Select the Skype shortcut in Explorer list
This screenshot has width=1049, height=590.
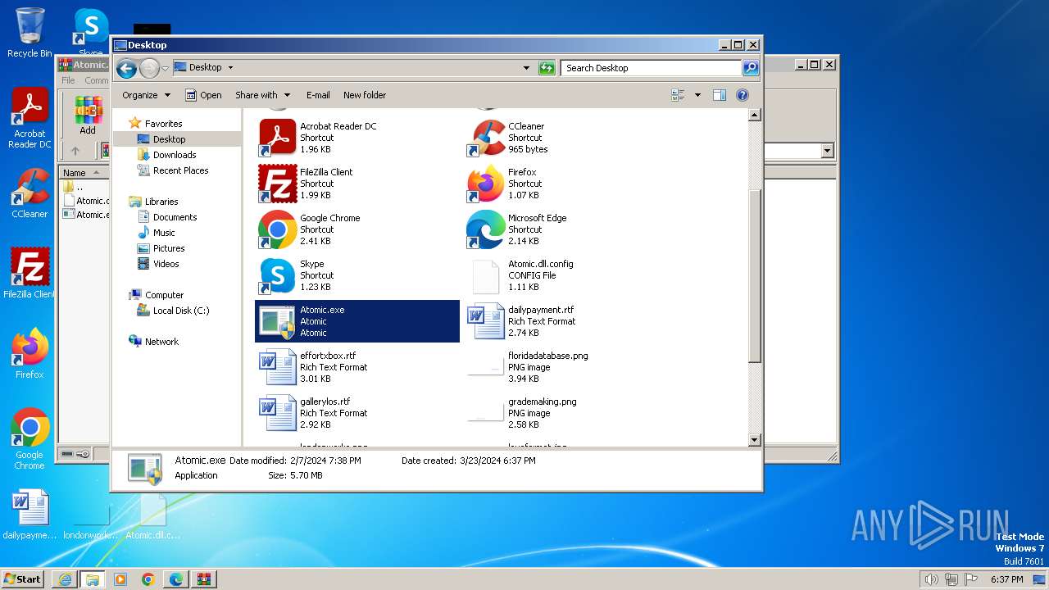(x=356, y=275)
